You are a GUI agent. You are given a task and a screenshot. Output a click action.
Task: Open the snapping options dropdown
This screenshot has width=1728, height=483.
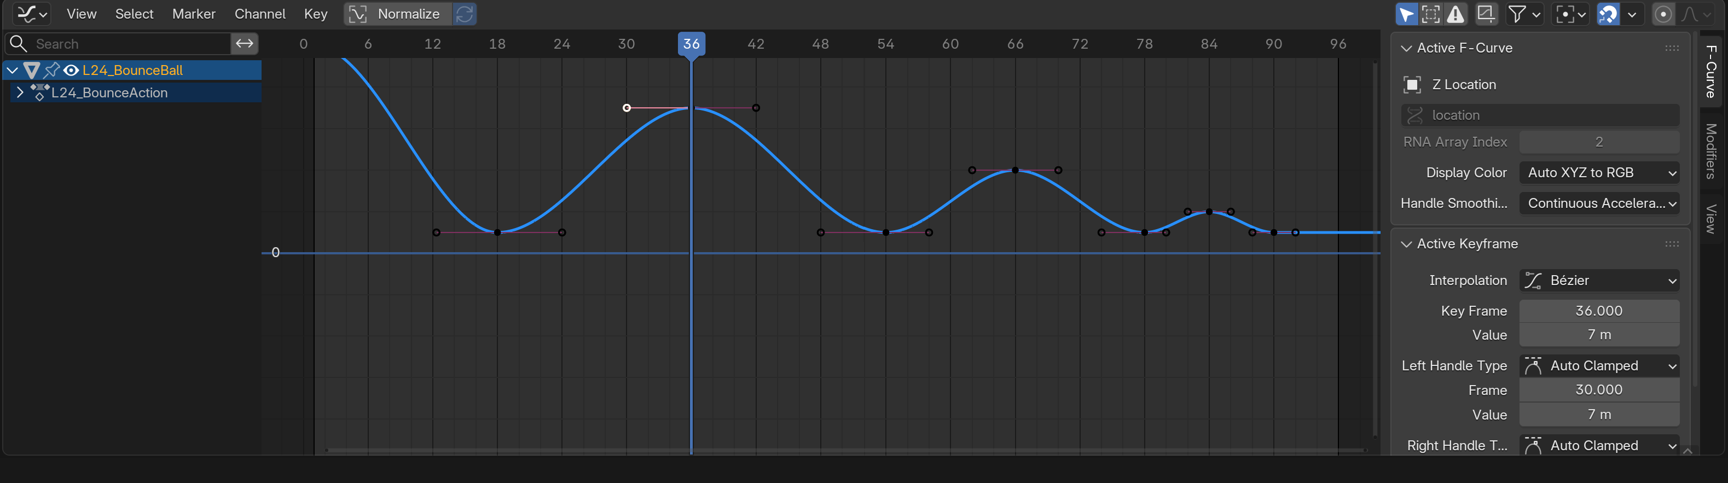point(1632,14)
